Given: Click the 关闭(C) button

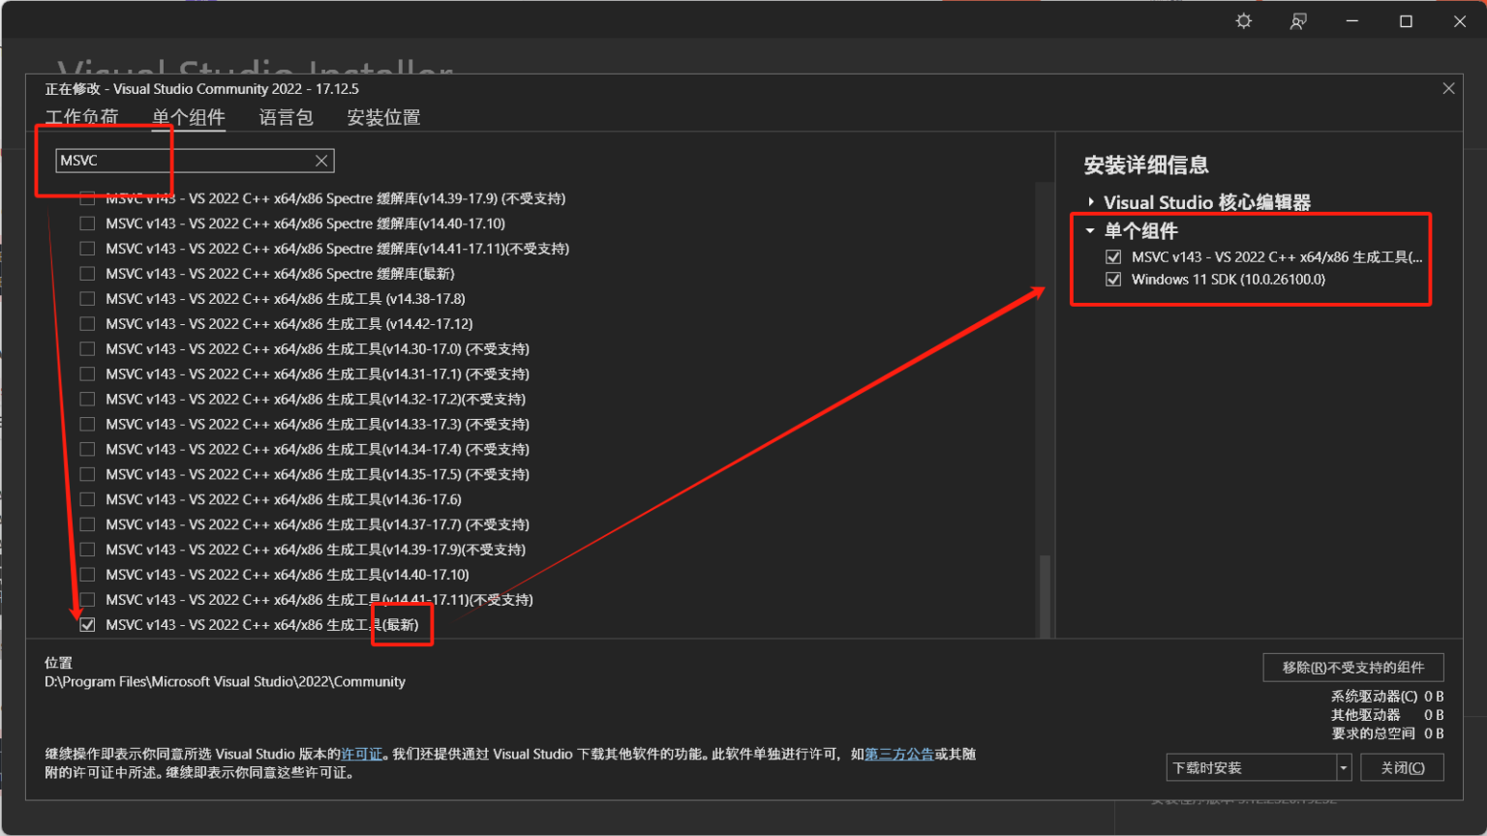Looking at the screenshot, I should click(x=1402, y=766).
